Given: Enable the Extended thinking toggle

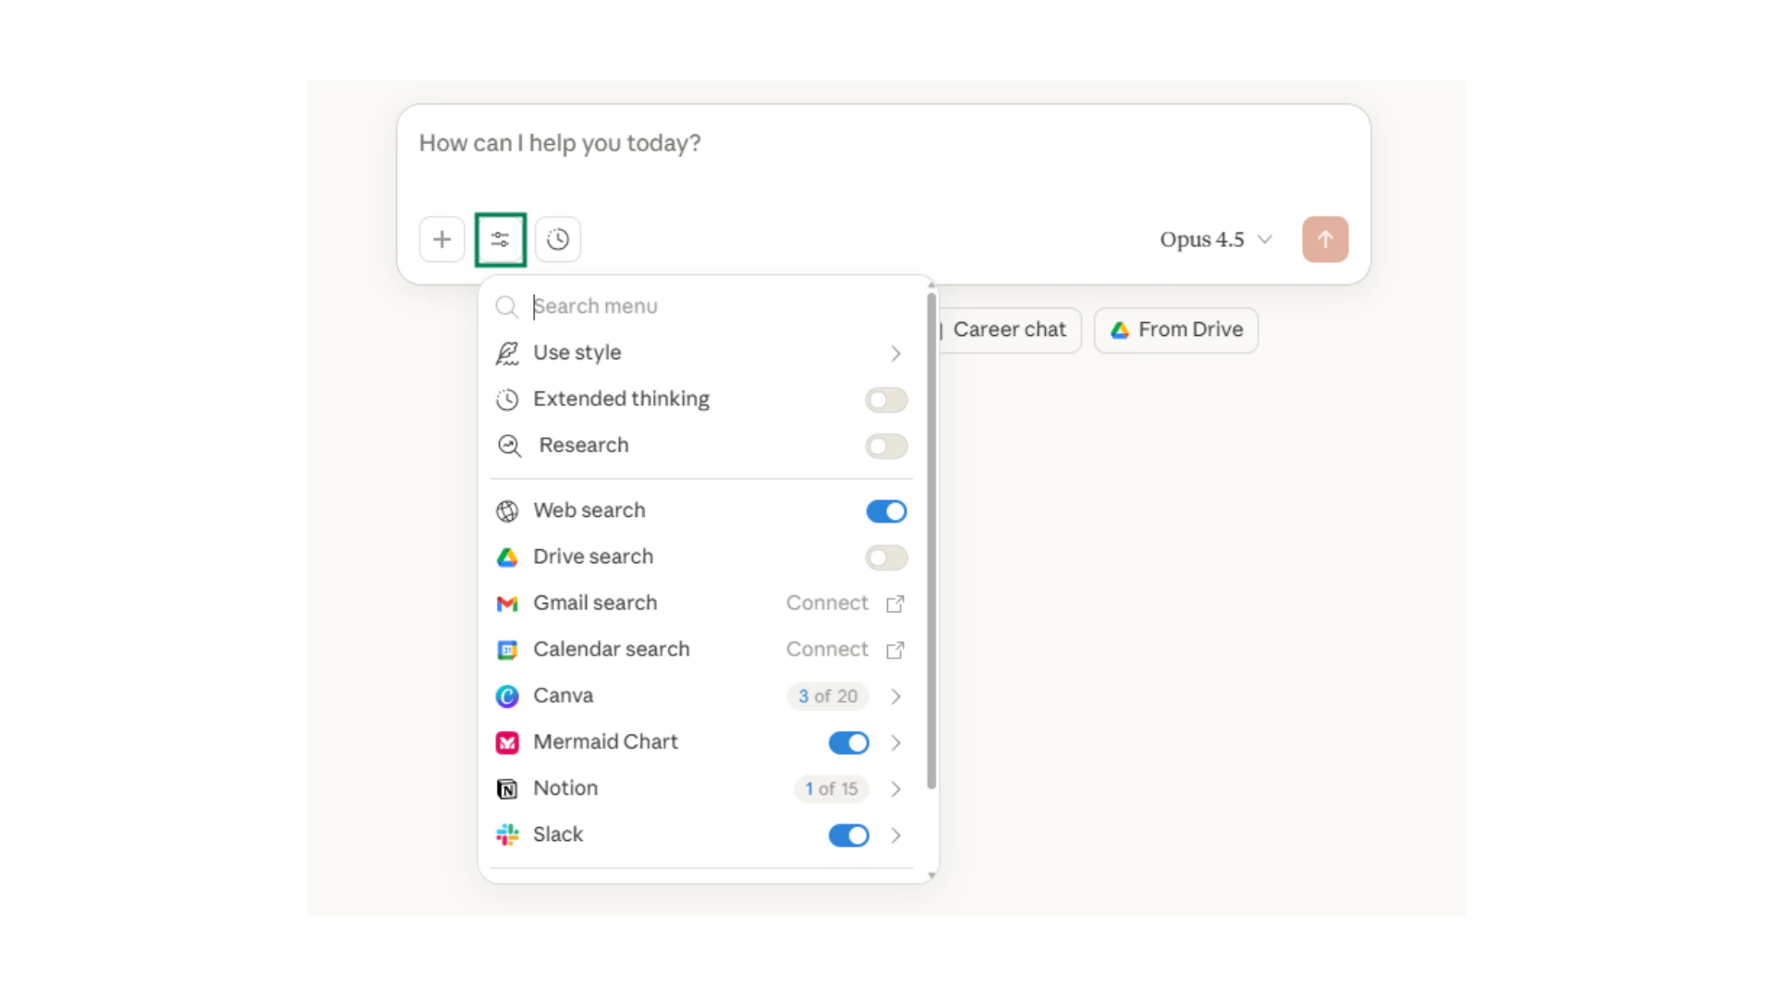Looking at the screenshot, I should (x=885, y=400).
